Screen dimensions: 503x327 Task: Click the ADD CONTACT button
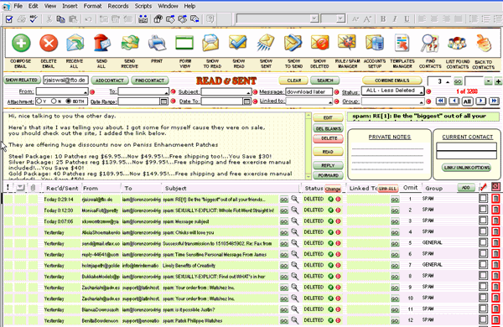110,80
